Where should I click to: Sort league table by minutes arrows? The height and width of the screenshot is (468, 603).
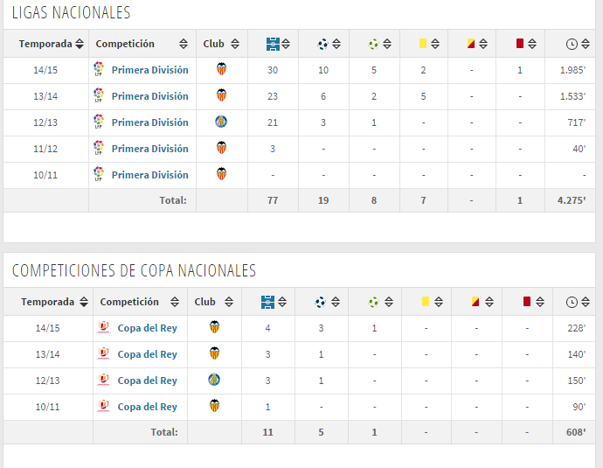point(586,44)
